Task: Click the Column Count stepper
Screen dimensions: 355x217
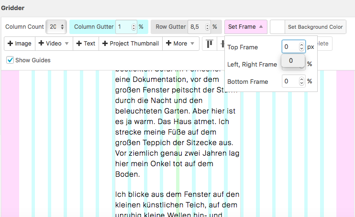Action: (x=63, y=27)
